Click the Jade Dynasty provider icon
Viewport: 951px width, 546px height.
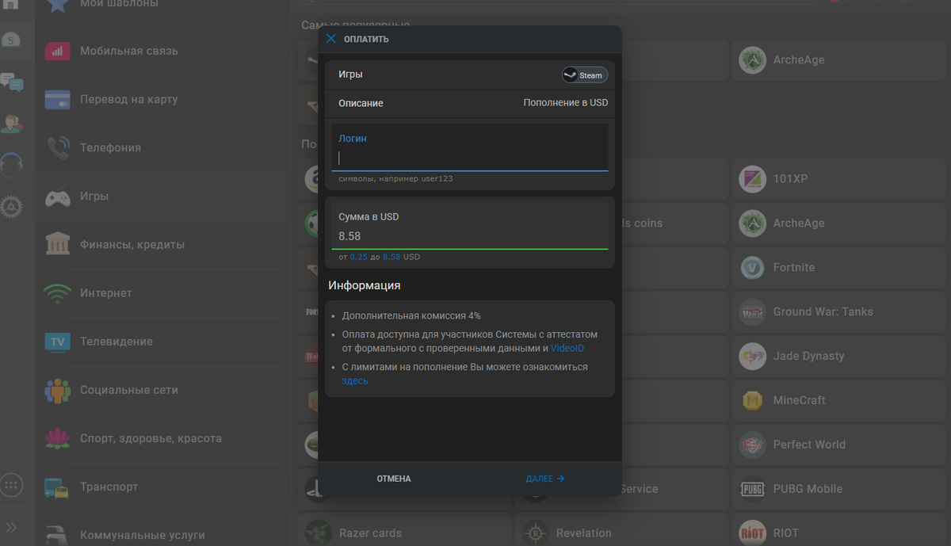coord(752,357)
